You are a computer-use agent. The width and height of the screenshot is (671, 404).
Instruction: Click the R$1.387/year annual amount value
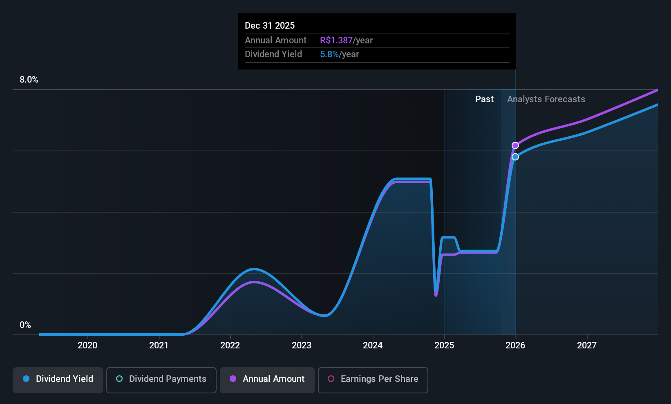(x=346, y=40)
